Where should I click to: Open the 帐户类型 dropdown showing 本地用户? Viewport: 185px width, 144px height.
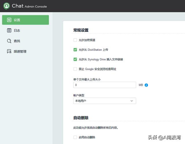pyautogui.click(x=105, y=101)
